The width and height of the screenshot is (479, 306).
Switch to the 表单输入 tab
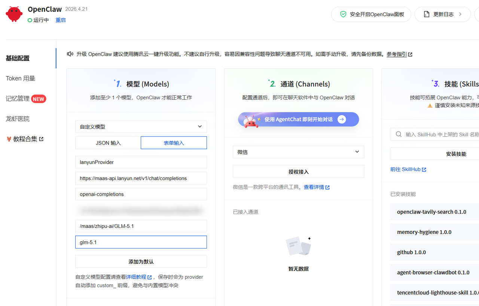(174, 143)
